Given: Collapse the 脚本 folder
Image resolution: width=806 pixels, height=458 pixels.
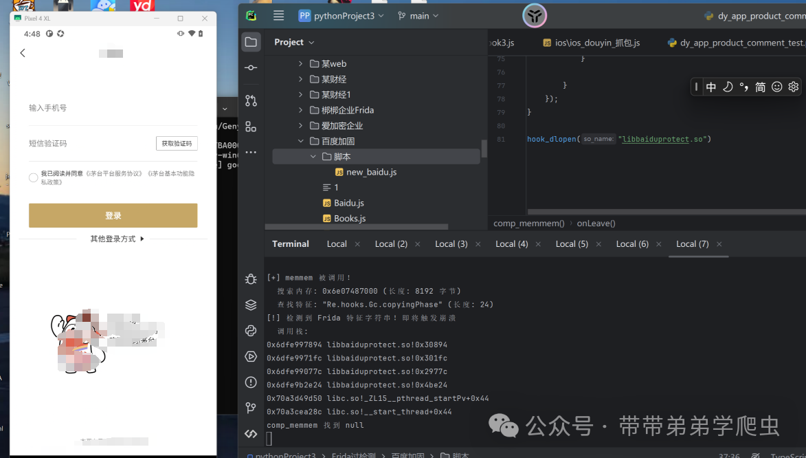Looking at the screenshot, I should [x=313, y=156].
